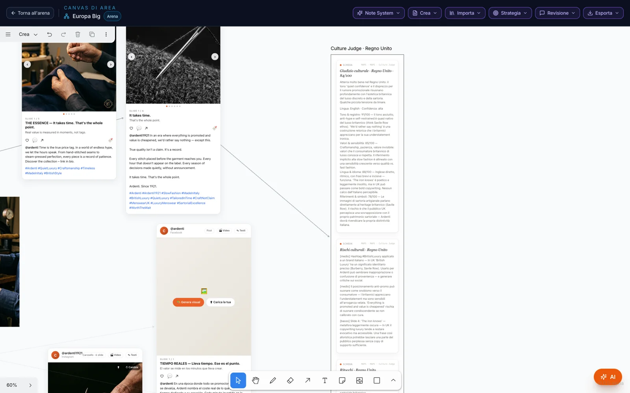The width and height of the screenshot is (630, 393).
Task: Expand the Strategia dropdown
Action: (x=510, y=13)
